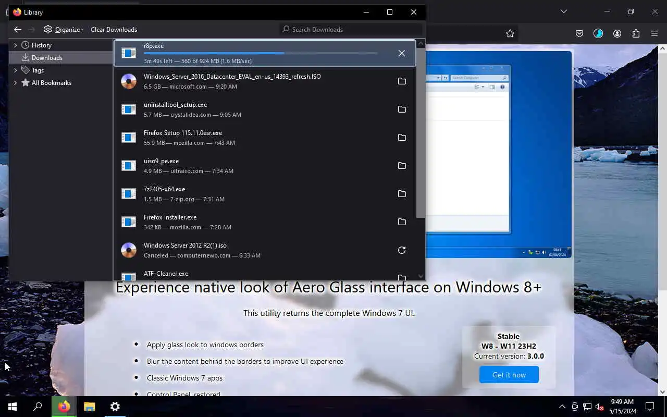Save page to Pocket in Firefox toolbar
The image size is (667, 417).
tap(579, 33)
